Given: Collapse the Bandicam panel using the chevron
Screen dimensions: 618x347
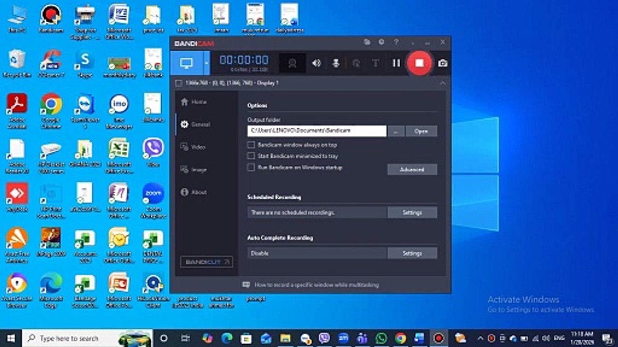Looking at the screenshot, I should coord(442,83).
